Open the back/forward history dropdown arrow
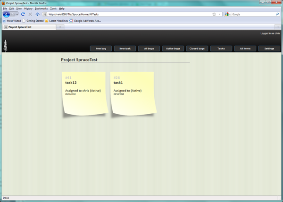 (17, 14)
